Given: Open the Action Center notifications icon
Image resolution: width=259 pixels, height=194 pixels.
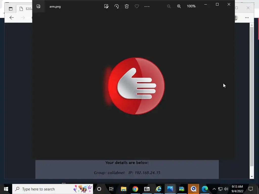Looking at the screenshot, I should (x=251, y=189).
